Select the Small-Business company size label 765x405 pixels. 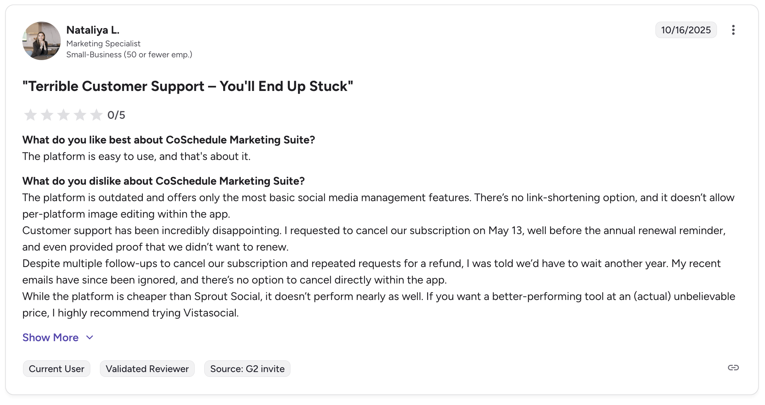(129, 54)
